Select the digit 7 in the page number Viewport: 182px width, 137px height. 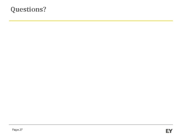tap(22, 130)
